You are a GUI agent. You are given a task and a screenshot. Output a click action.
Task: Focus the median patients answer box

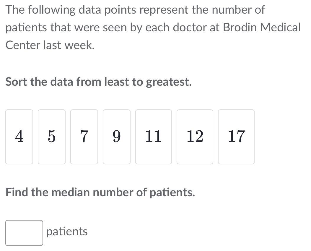click(x=24, y=233)
